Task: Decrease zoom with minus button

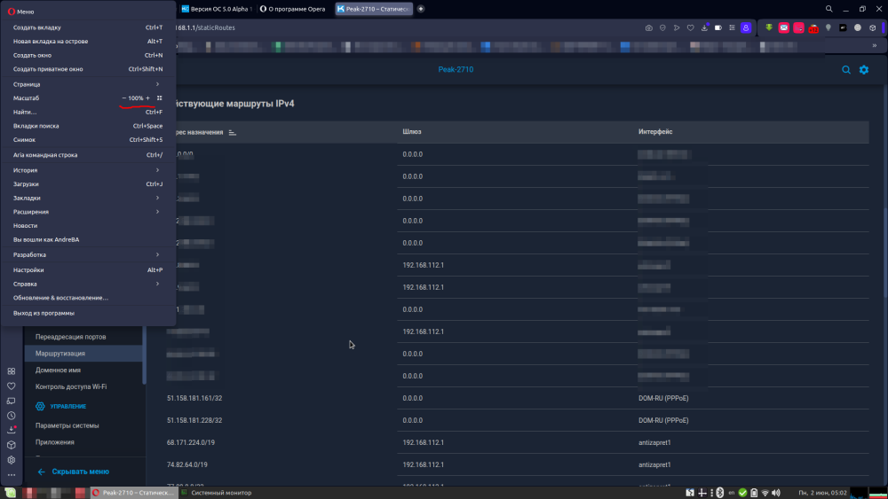Action: click(x=124, y=98)
